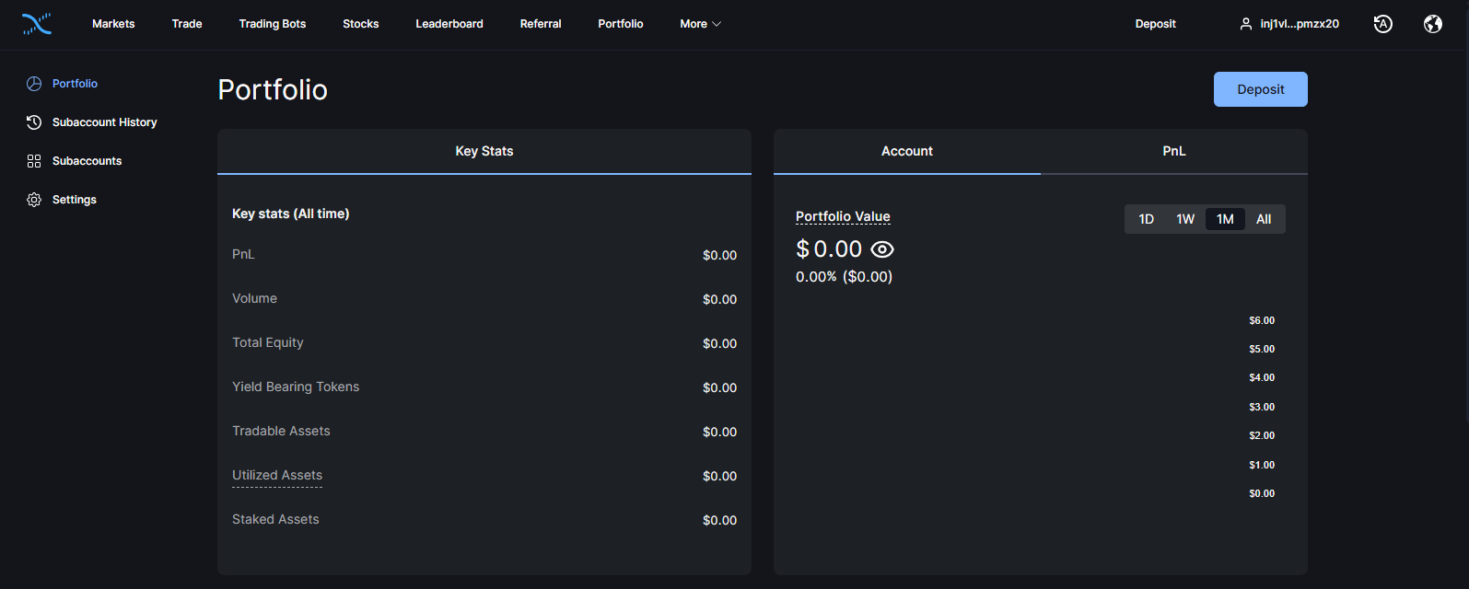Open wallet address inj1vl...pmzx20 menu

pyautogui.click(x=1300, y=24)
